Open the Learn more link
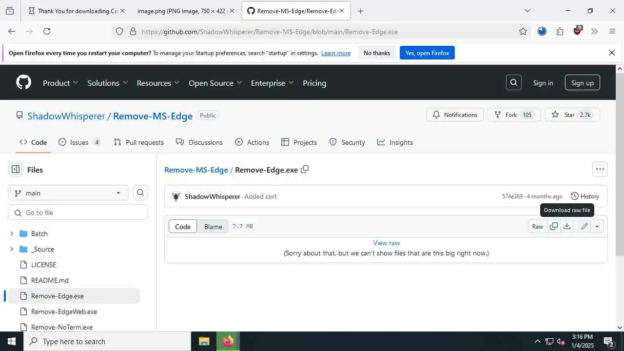Screen dimensions: 624x351 (x=336, y=53)
